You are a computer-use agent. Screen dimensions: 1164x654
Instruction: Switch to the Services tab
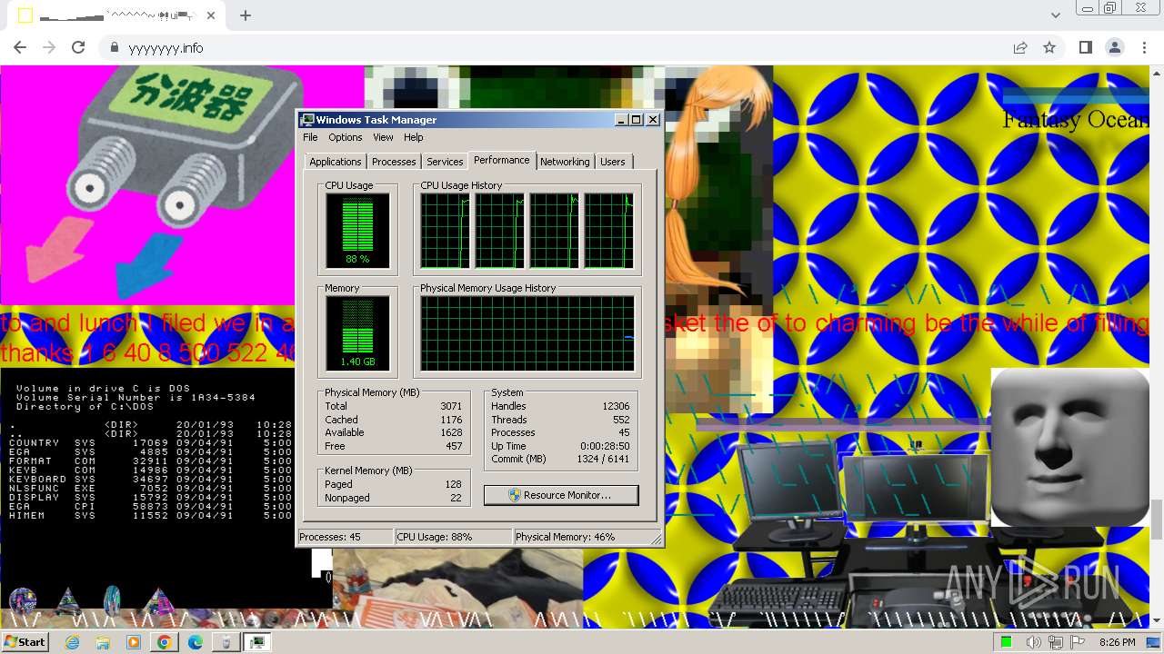tap(445, 162)
